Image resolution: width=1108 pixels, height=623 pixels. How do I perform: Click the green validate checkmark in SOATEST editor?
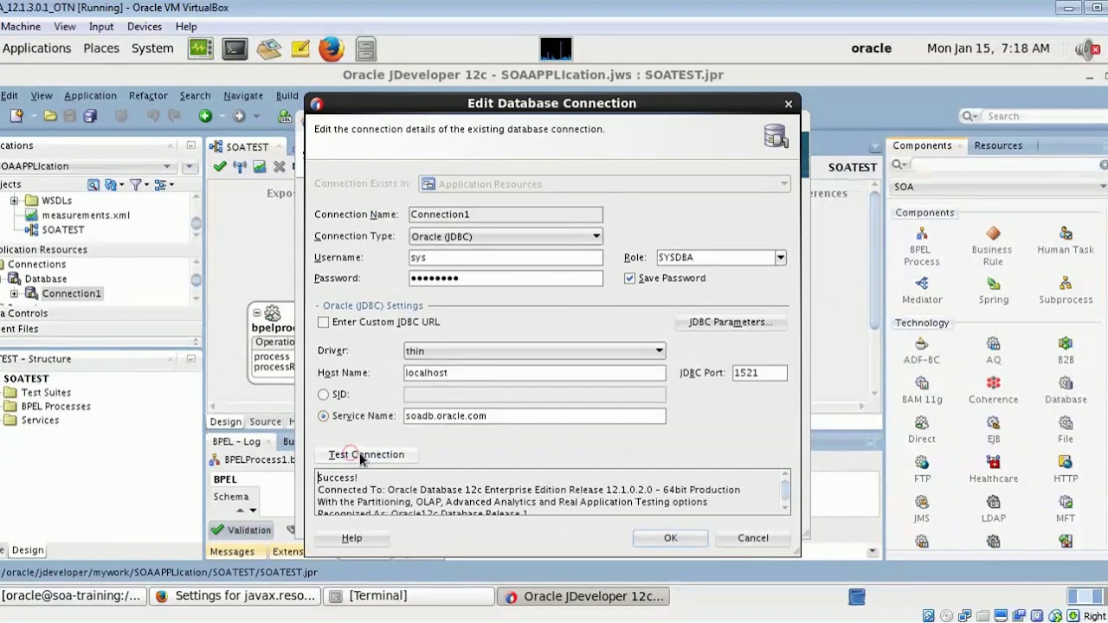pos(219,166)
